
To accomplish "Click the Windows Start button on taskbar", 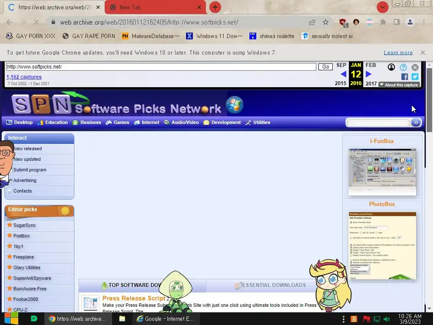I will [x=11, y=319].
